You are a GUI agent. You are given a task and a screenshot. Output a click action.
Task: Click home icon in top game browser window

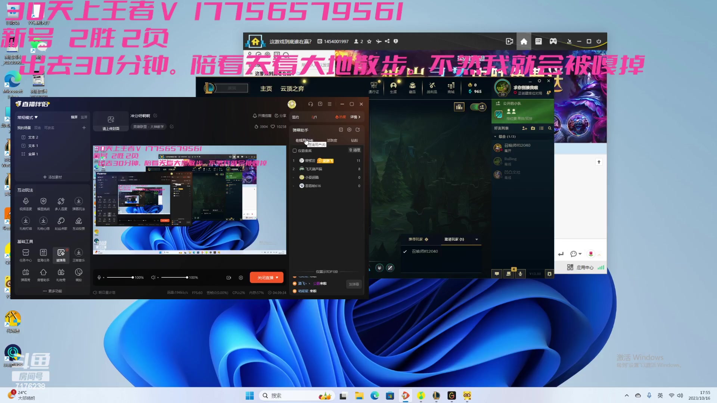pyautogui.click(x=524, y=41)
